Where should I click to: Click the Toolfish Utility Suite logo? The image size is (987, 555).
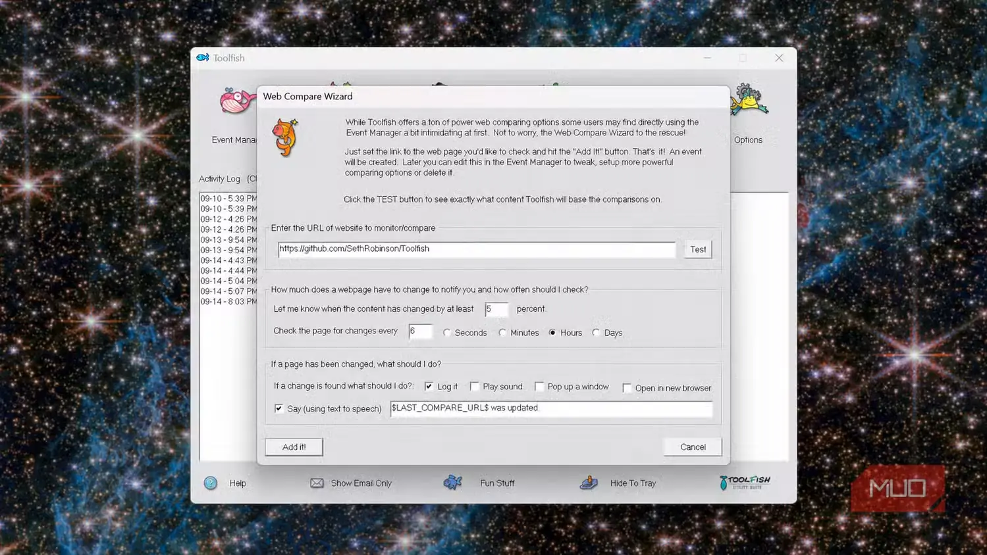[x=745, y=483]
